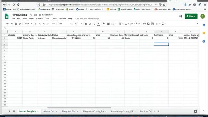The width and height of the screenshot is (208, 117).
Task: Open the zoom 100% dropdown
Action: [28, 24]
